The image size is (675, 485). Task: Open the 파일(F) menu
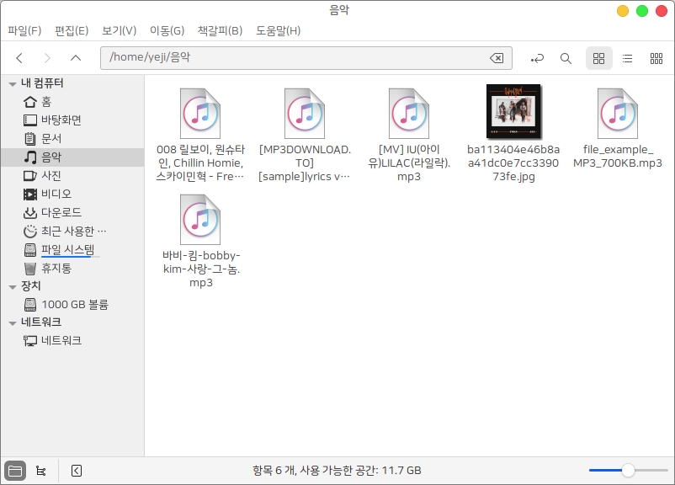click(x=24, y=31)
